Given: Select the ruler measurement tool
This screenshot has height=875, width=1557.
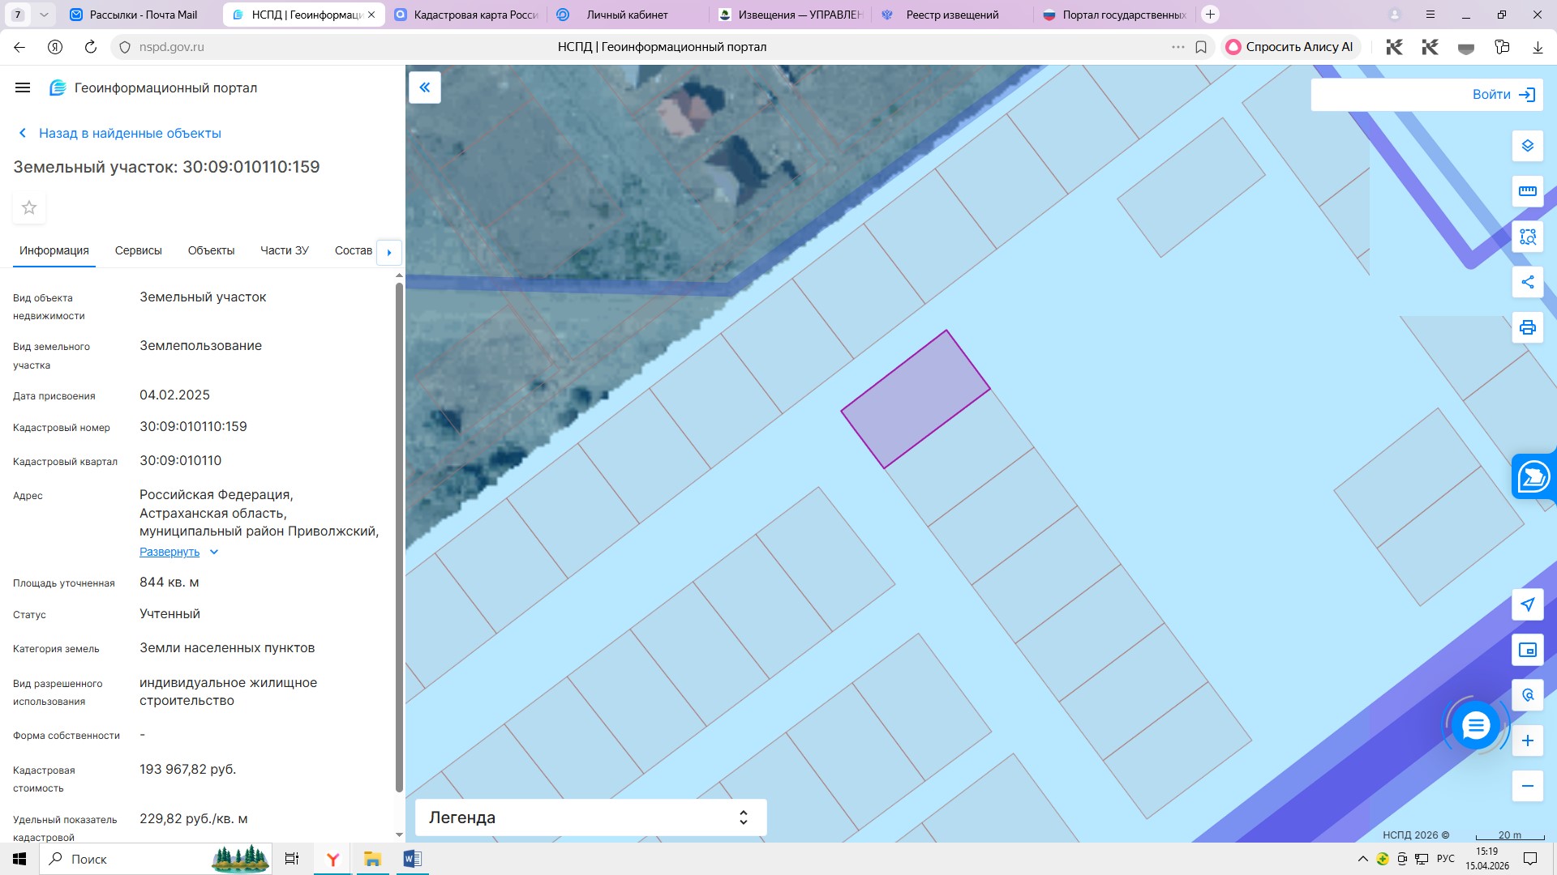Looking at the screenshot, I should 1527,191.
